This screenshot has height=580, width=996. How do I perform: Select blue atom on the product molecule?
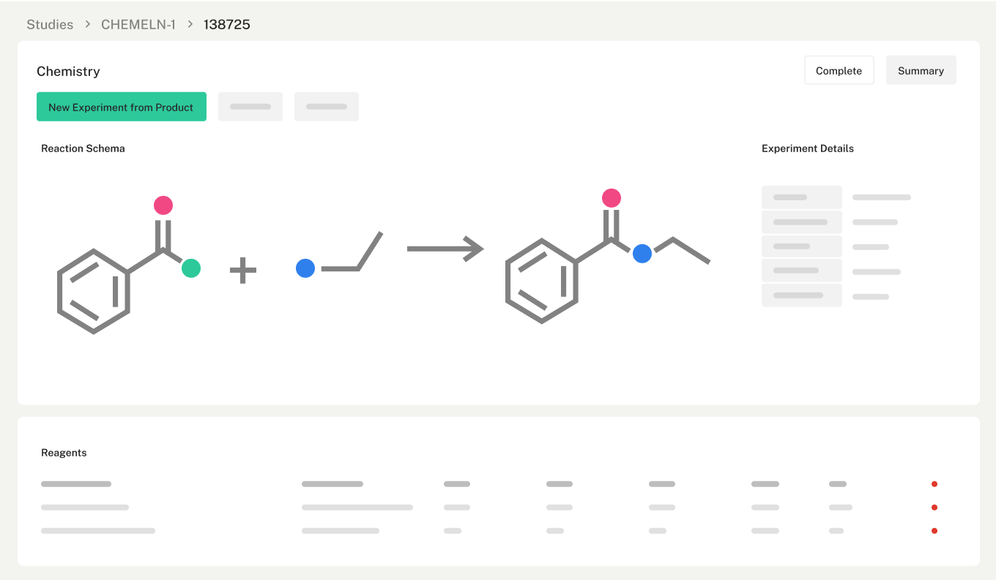coord(642,254)
